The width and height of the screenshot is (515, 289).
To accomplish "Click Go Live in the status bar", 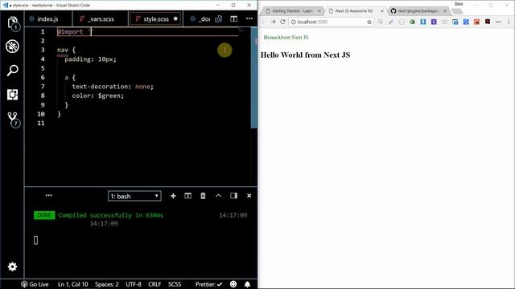I will (35, 284).
